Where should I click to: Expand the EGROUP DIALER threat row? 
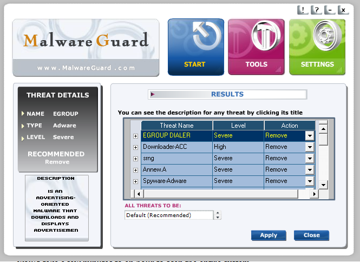(135, 136)
